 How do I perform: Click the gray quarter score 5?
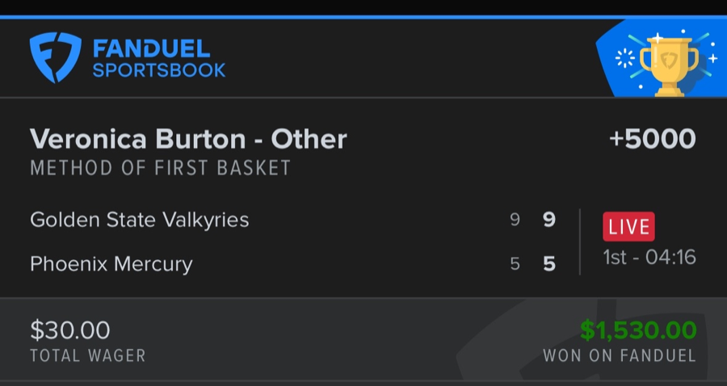(515, 264)
